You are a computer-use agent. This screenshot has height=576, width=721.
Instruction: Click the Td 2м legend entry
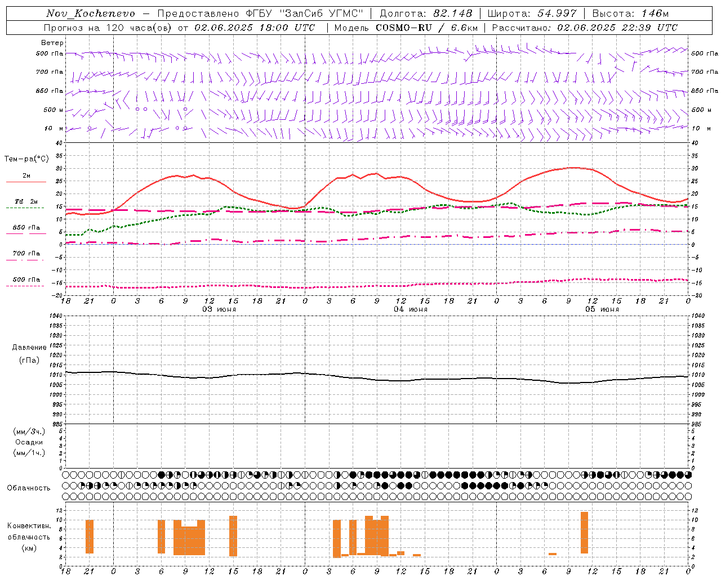(x=26, y=201)
